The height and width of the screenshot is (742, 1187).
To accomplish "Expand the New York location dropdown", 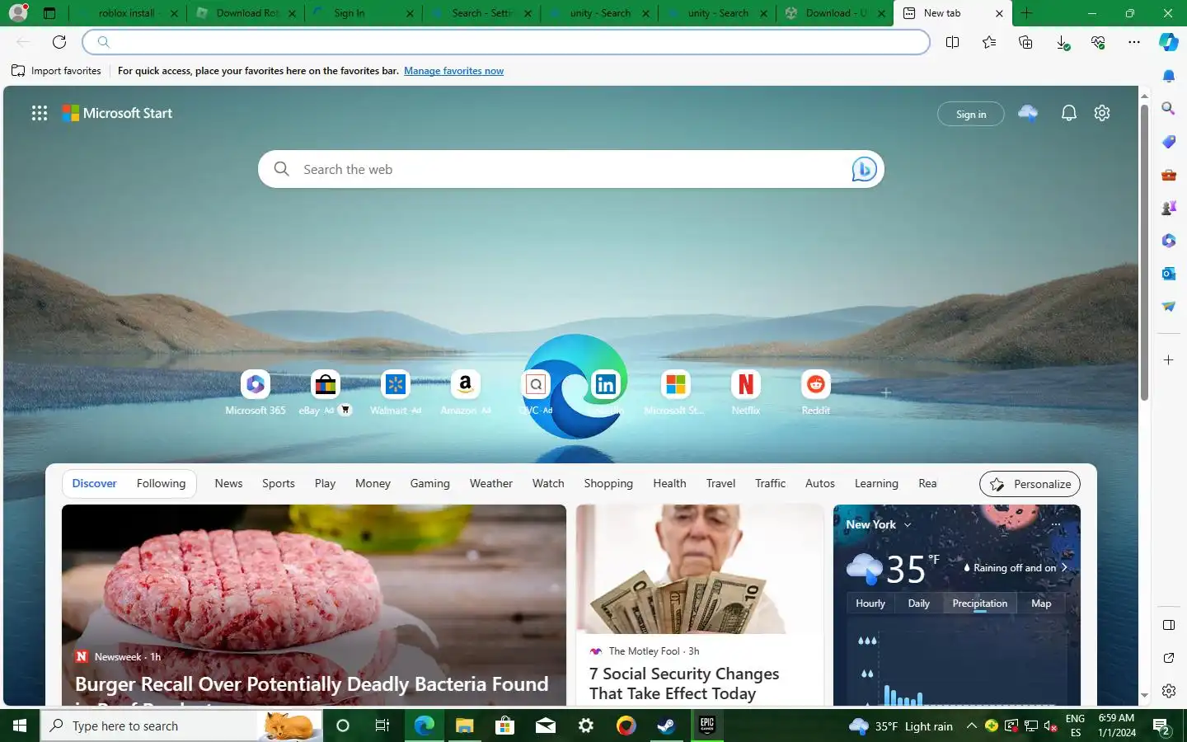I will 908,524.
